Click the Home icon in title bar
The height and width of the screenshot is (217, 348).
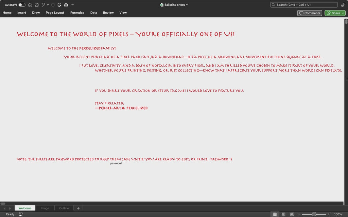point(30,5)
